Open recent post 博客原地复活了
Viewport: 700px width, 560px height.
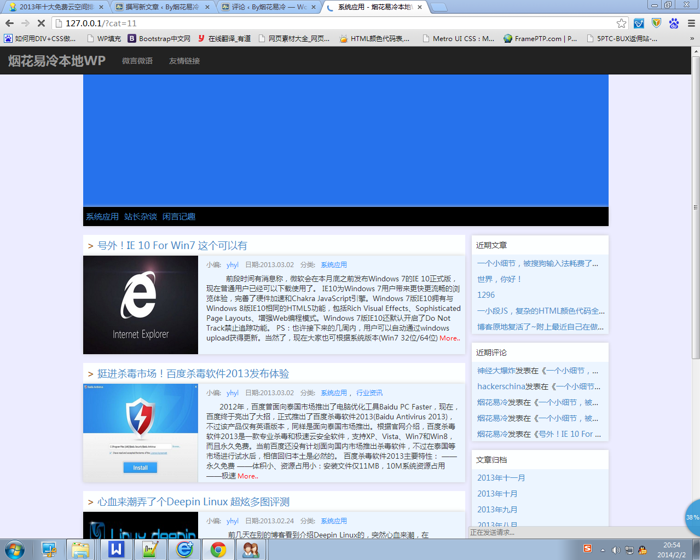[541, 327]
